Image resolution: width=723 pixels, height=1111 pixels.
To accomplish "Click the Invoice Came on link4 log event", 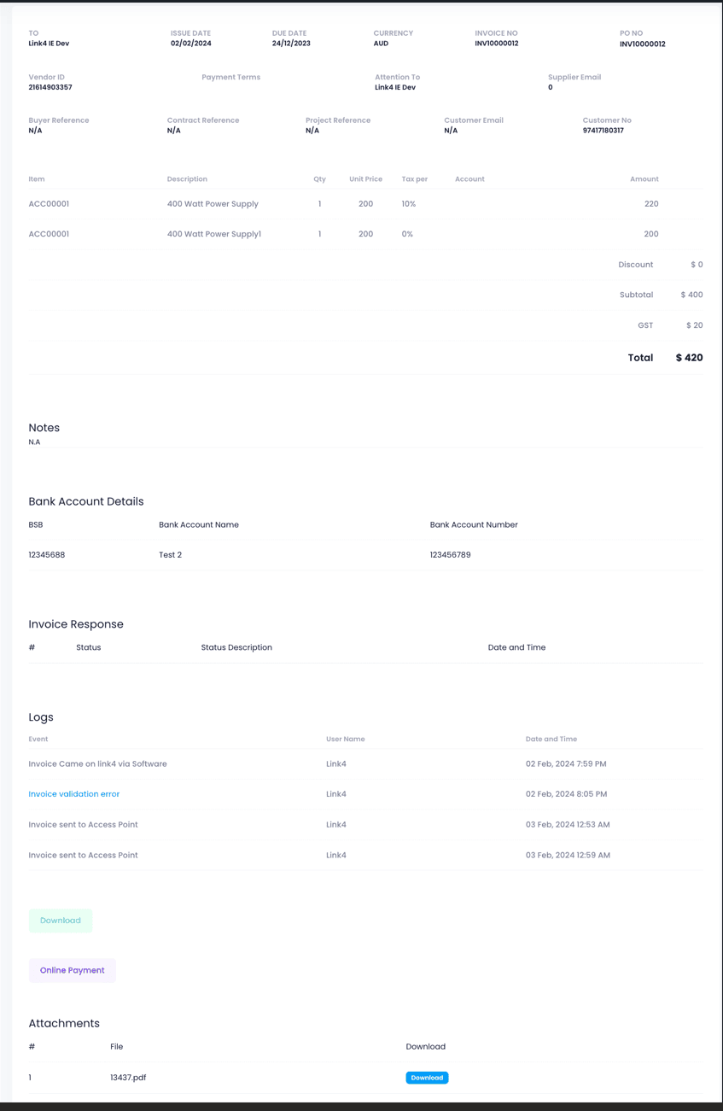I will [97, 764].
